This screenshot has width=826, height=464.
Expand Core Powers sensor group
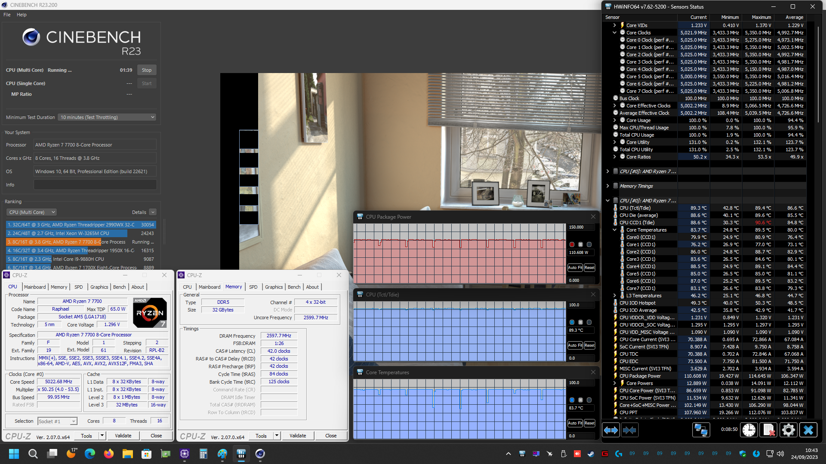click(615, 383)
